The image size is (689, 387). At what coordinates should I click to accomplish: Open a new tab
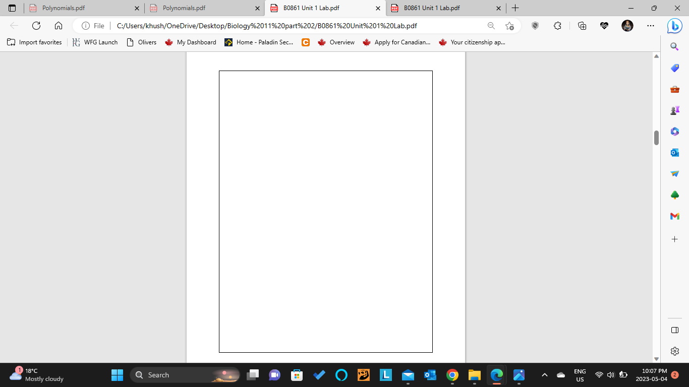[x=515, y=8]
